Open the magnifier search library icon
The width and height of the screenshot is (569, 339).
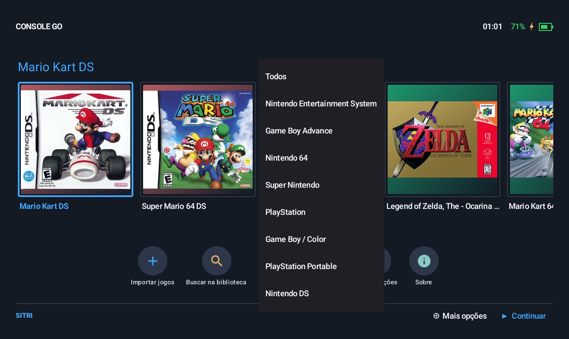pyautogui.click(x=217, y=261)
